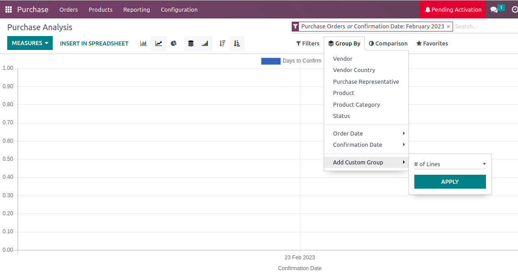Click Insert in Spreadsheet
This screenshot has height=272, width=518.
(x=94, y=44)
